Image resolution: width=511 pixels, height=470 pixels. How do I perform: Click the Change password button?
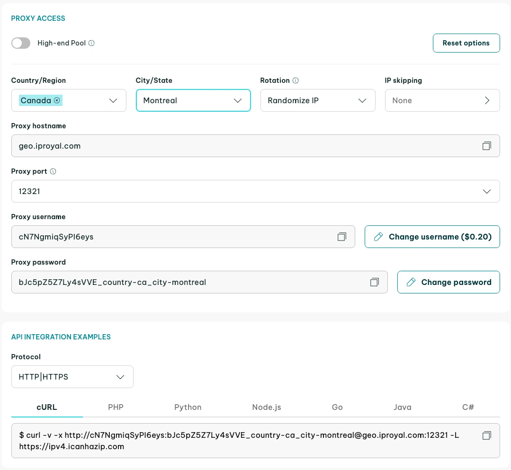coord(448,282)
